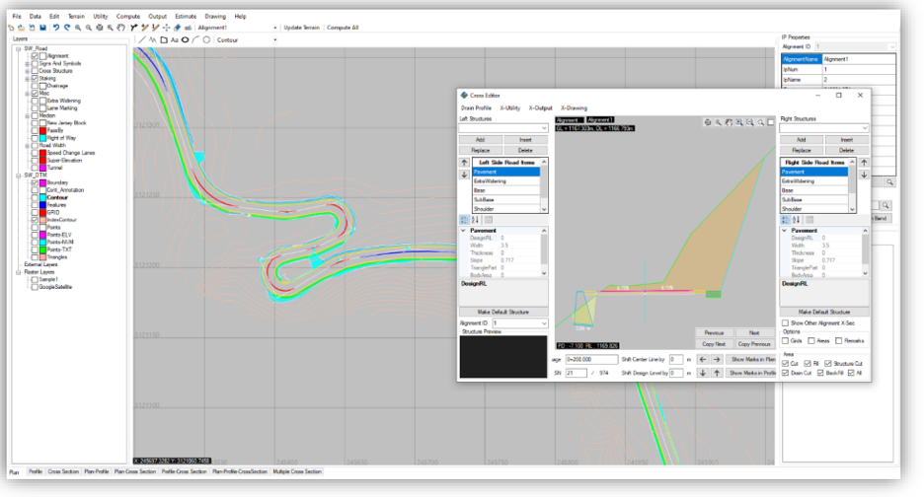Collapse the SW_DTM layer group
The width and height of the screenshot is (924, 497).
[19, 175]
